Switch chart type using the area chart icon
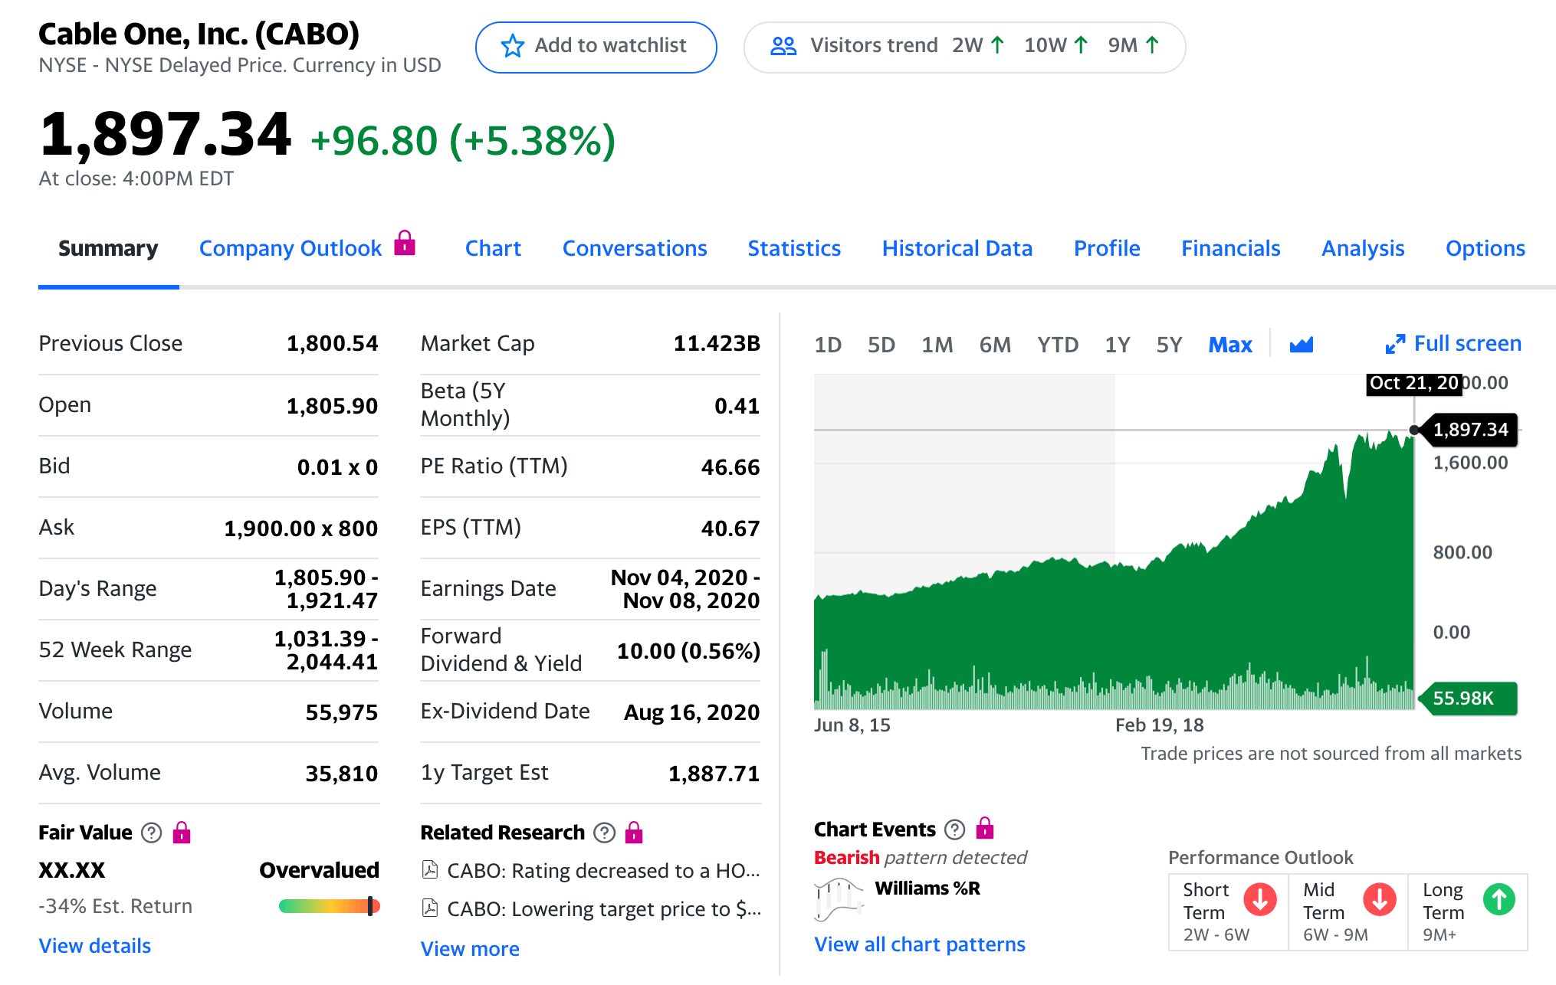Screen dimensions: 1556x985 click(x=1301, y=345)
